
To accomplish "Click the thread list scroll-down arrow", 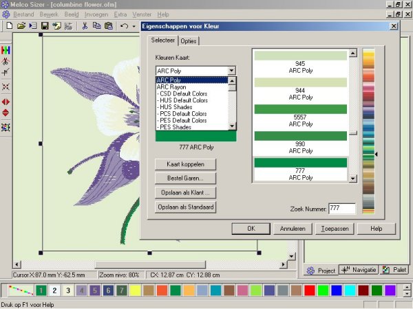I will click(x=353, y=179).
